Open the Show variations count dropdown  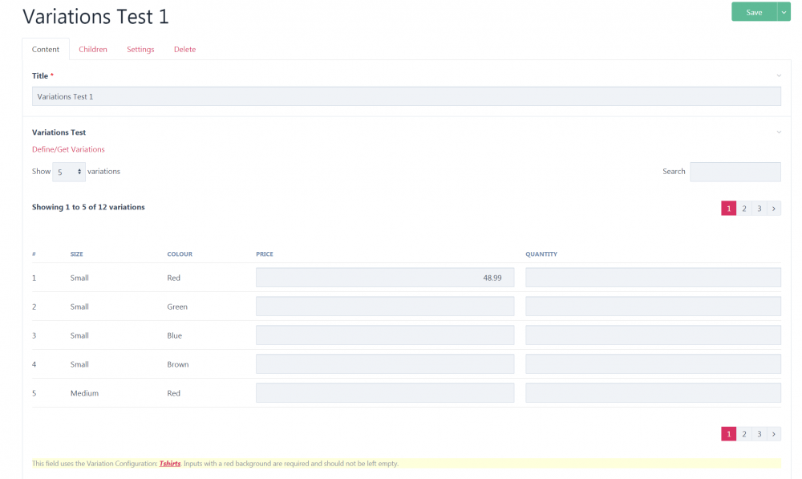click(x=69, y=172)
